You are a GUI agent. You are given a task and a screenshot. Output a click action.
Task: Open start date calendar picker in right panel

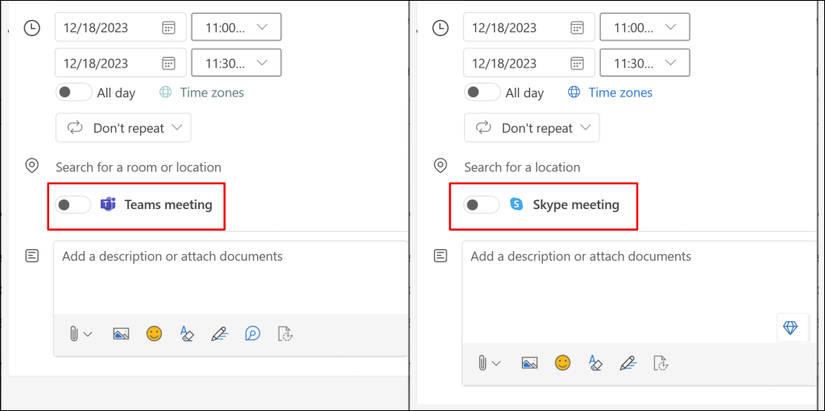point(577,28)
